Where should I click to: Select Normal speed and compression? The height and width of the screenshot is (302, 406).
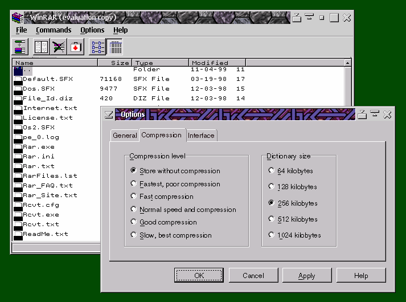[183, 210]
